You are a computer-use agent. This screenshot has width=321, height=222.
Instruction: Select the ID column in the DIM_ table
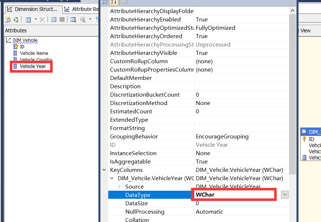[312, 139]
